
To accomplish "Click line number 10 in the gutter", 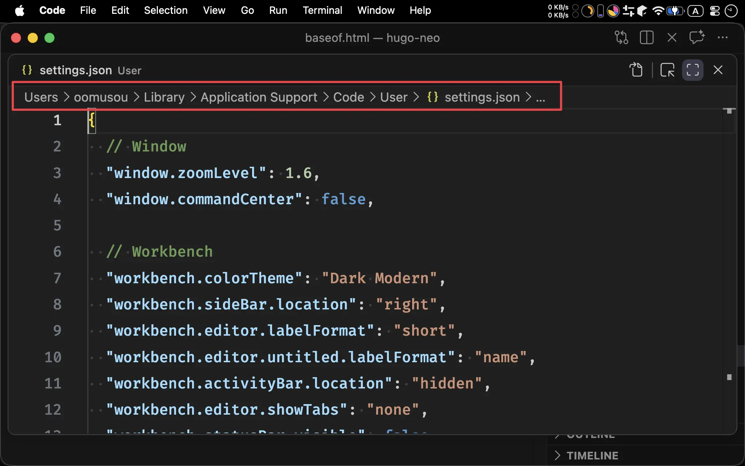I will point(53,357).
